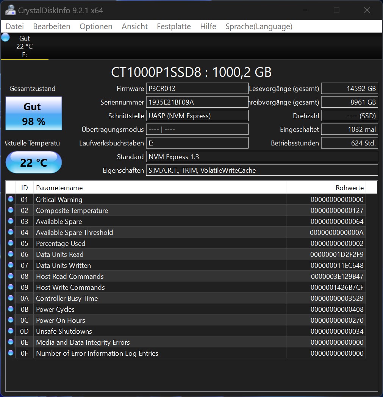
Task: Open the Sprache(Language) menu
Action: [259, 27]
